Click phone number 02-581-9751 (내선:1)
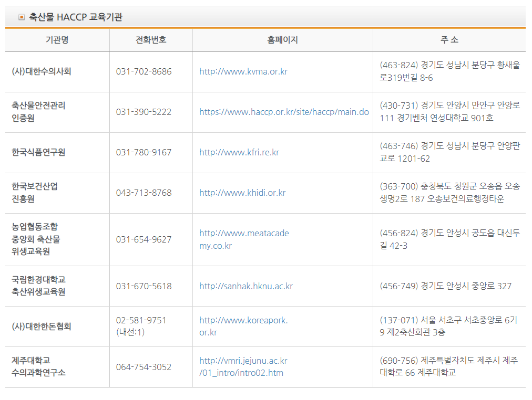The width and height of the screenshot is (532, 400). tap(141, 326)
